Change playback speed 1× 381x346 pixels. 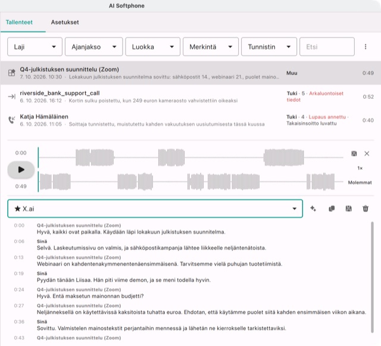click(x=360, y=168)
